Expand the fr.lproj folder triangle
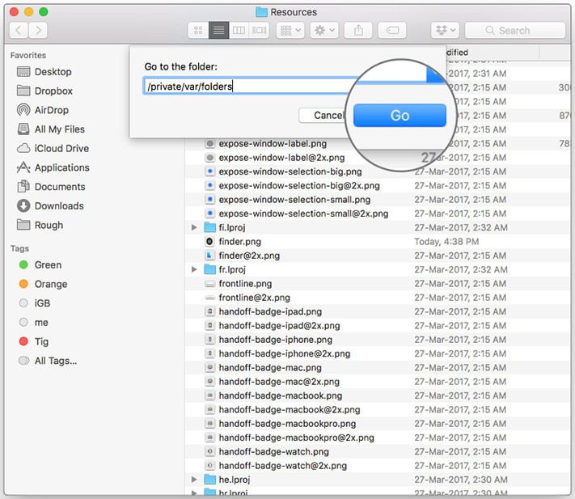This screenshot has height=499, width=575. 194,269
